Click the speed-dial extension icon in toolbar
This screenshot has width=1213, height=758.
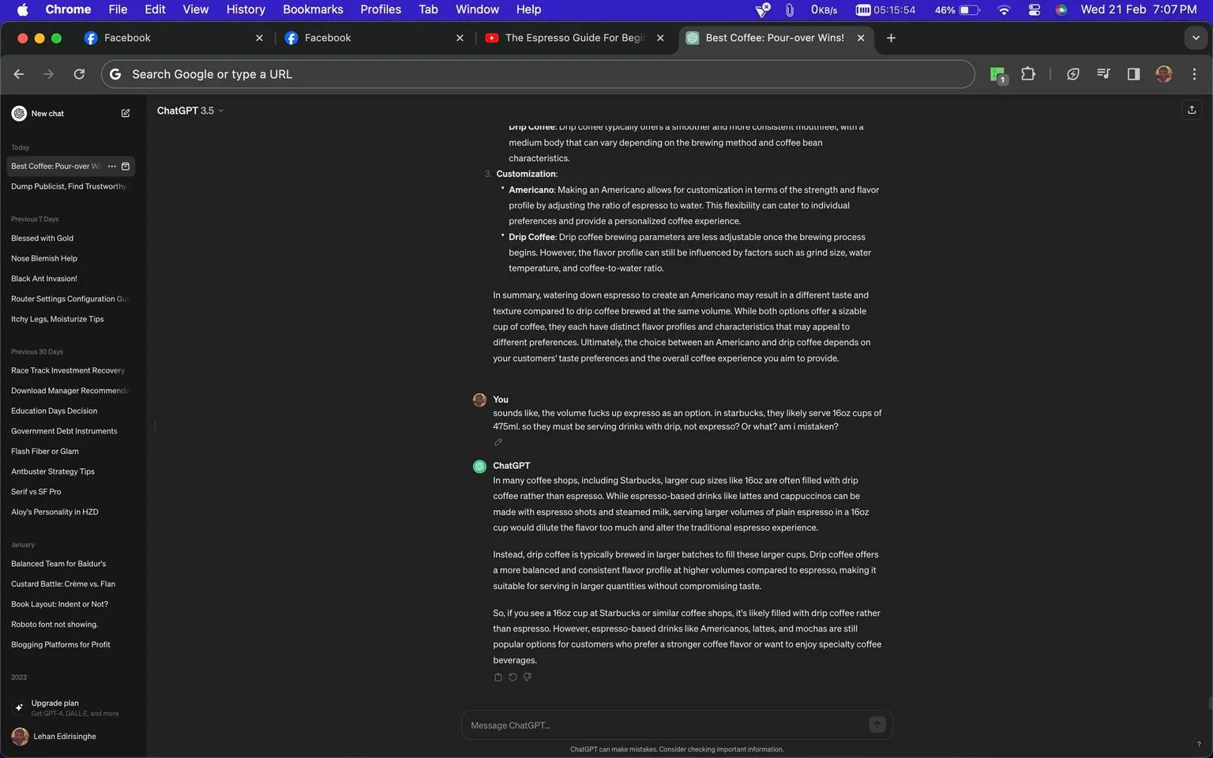point(1072,74)
